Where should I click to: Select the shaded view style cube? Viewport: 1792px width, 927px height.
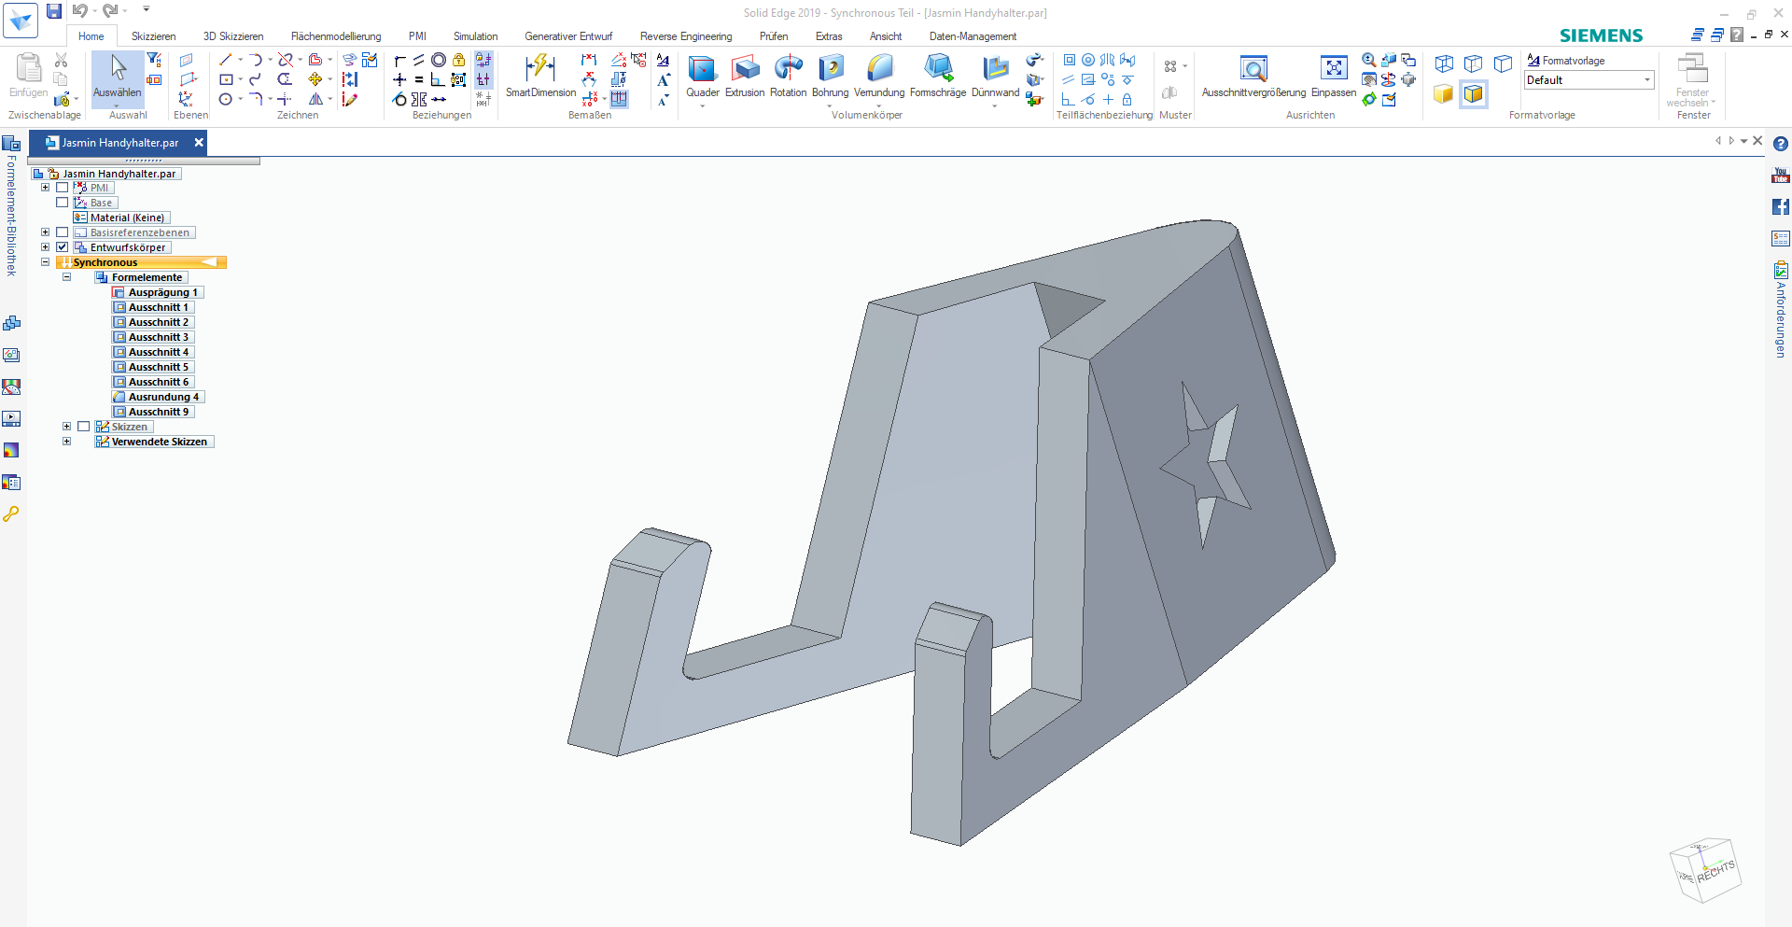(x=1443, y=94)
